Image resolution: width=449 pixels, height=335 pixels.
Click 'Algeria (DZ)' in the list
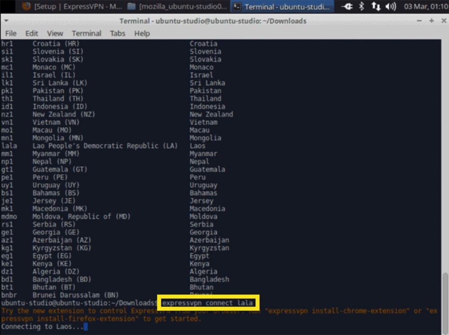click(x=56, y=272)
